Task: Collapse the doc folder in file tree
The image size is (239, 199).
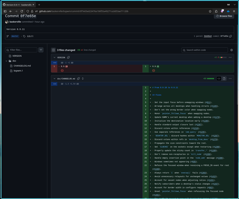Action: 6,61
